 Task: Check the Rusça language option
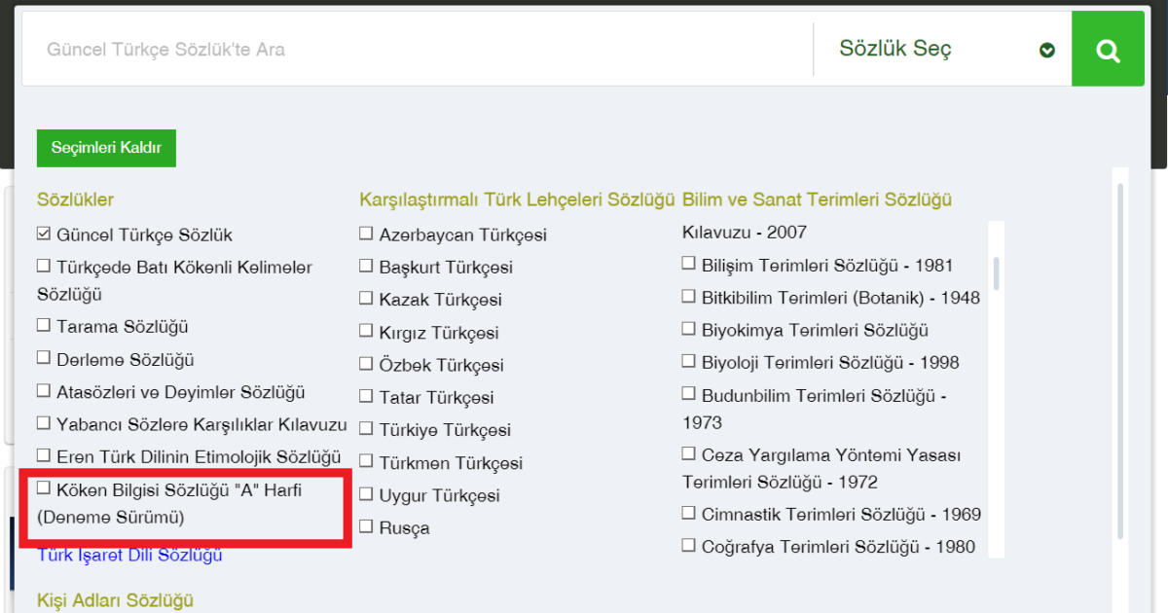coord(366,526)
